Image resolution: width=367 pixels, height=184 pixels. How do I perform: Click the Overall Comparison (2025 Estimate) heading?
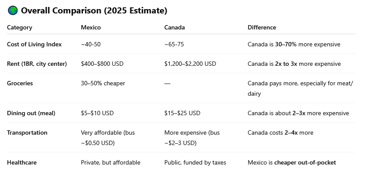pyautogui.click(x=94, y=11)
